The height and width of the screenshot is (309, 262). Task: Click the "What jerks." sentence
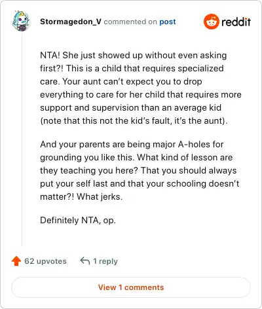(100, 197)
